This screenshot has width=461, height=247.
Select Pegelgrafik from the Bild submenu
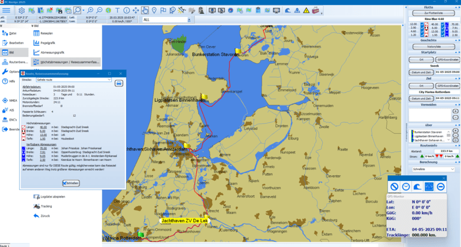48,43
